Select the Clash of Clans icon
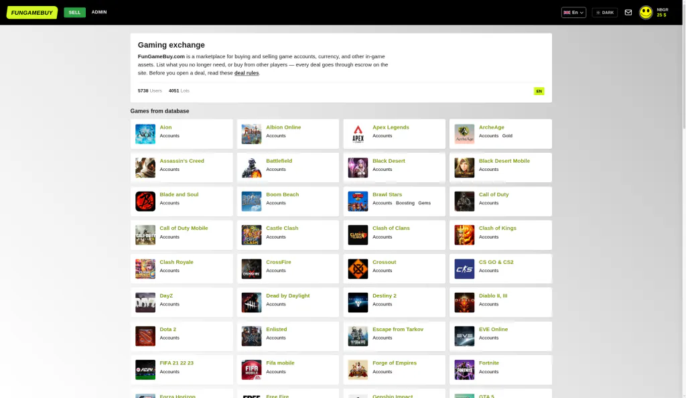686x398 pixels. 358,235
